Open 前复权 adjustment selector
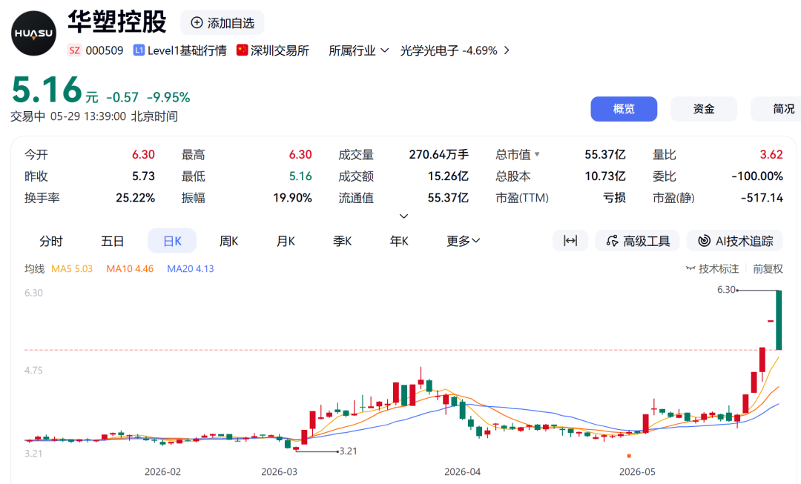This screenshot has width=801, height=484. tap(768, 268)
